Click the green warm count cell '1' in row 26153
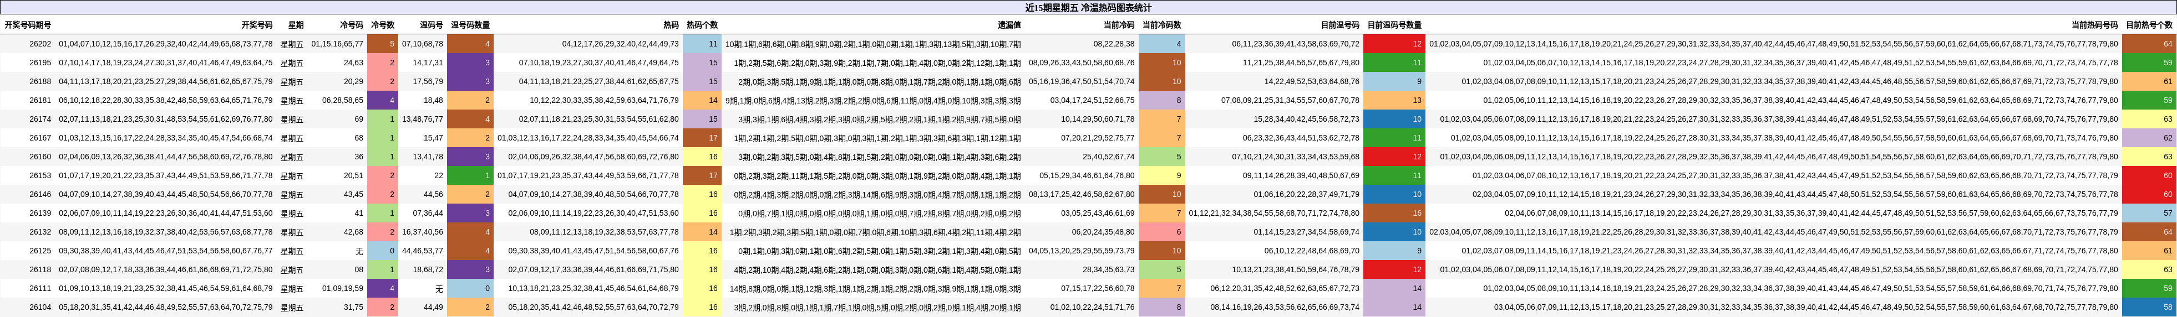Viewport: 2177px width, 317px height. 470,175
